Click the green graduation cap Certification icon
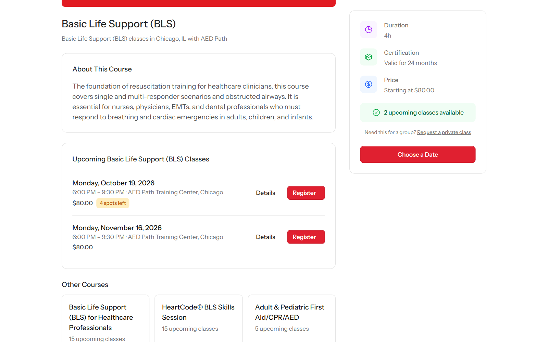548x342 pixels. point(369,57)
